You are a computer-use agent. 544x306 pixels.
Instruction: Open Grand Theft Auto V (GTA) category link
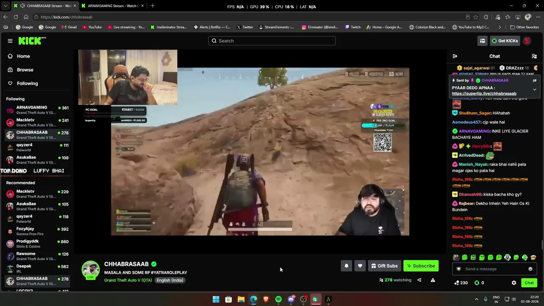pos(128,280)
